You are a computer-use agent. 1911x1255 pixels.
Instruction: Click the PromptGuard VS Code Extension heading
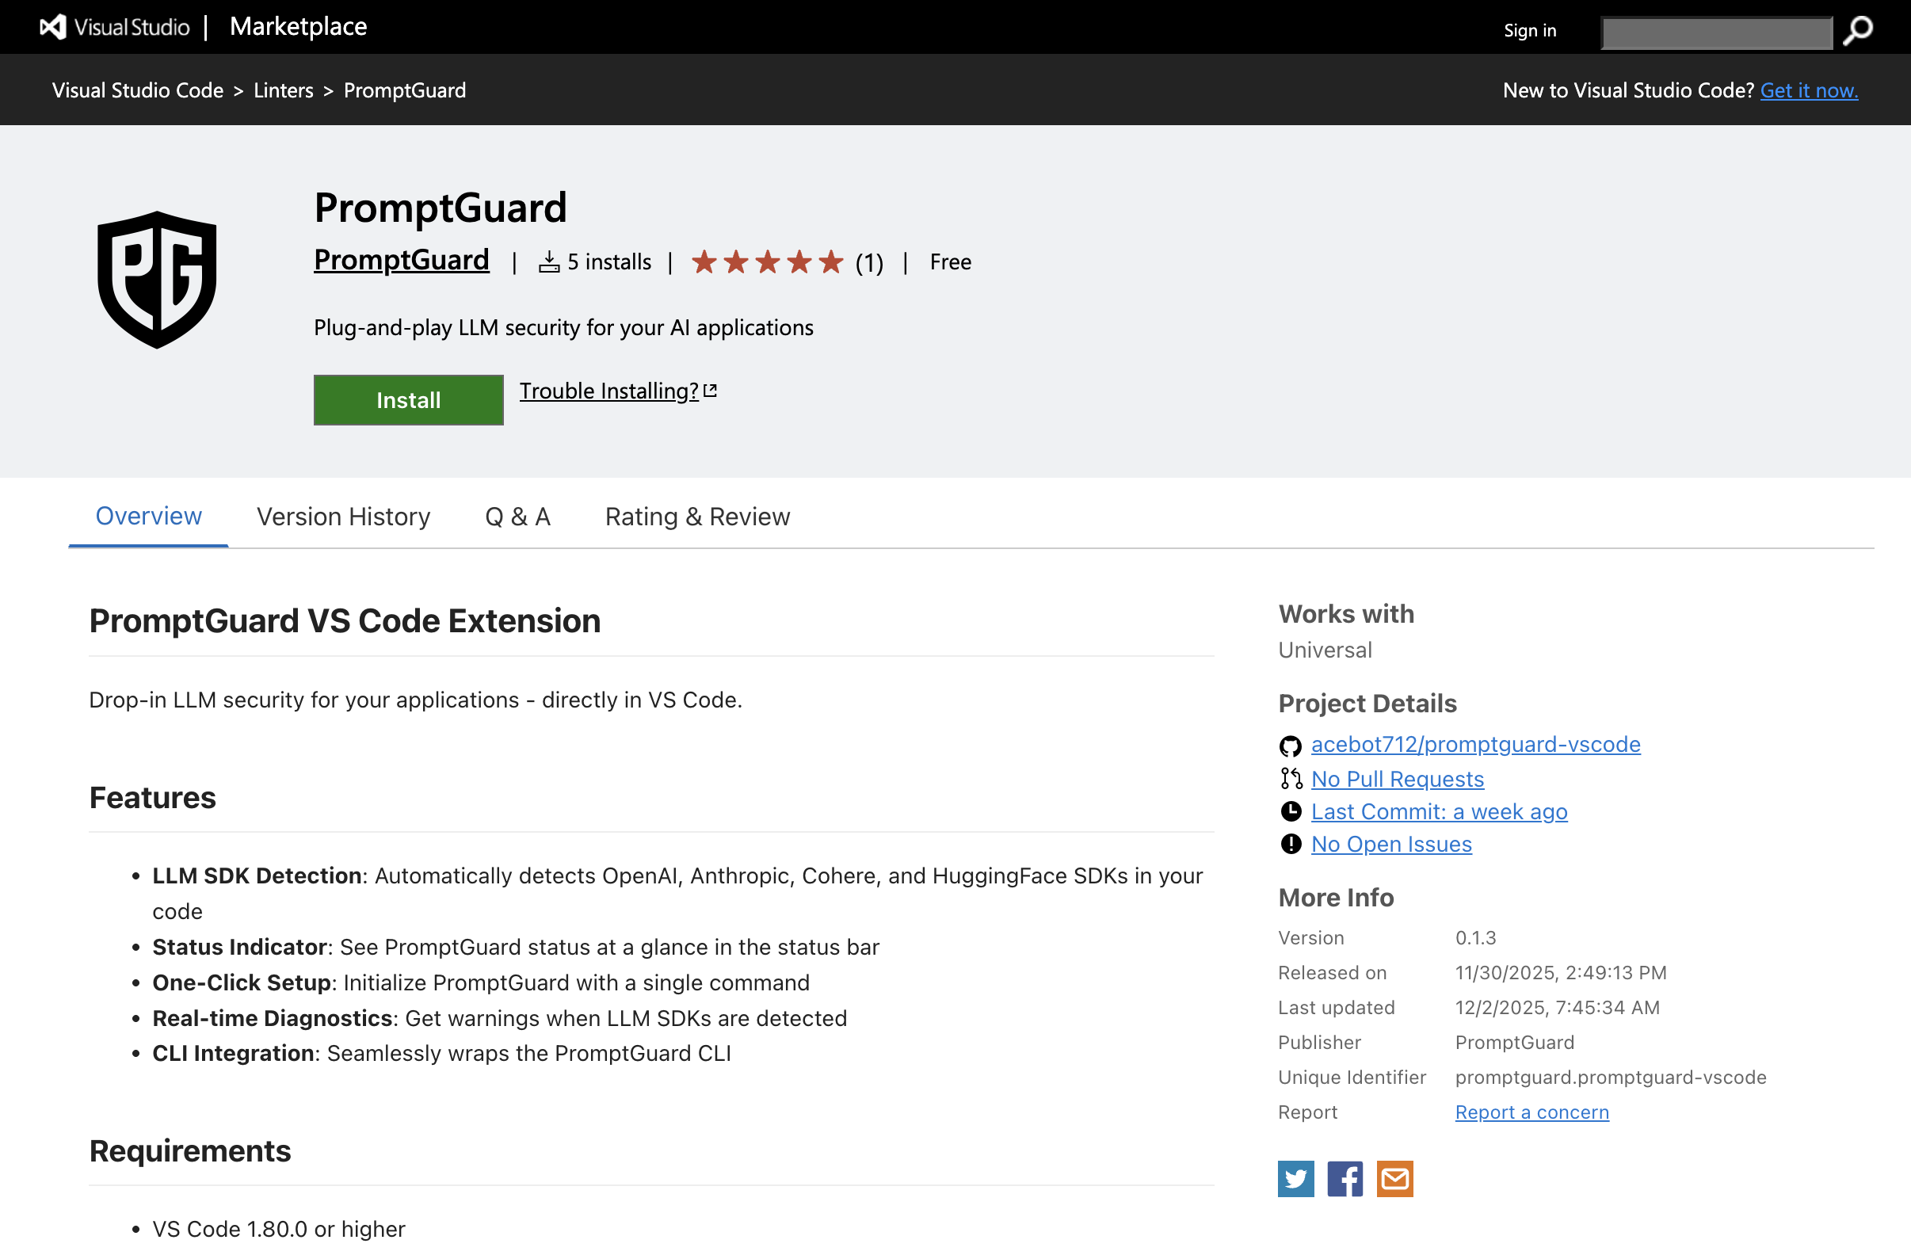point(345,620)
